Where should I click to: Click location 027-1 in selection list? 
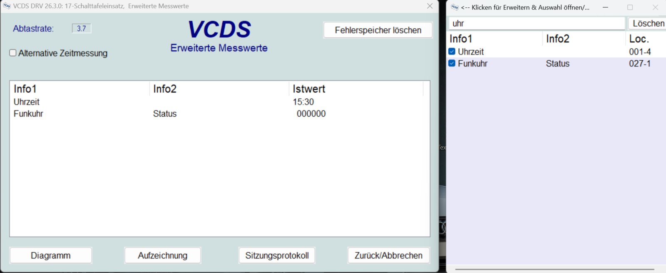[640, 63]
